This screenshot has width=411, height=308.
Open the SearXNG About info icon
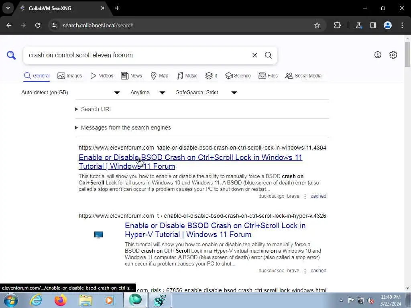point(378,55)
